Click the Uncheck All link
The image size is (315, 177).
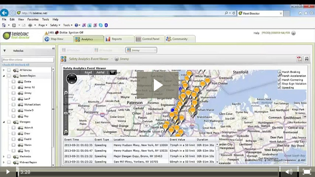[22, 65]
